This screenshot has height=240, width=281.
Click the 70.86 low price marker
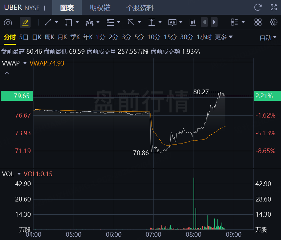pos(141,153)
